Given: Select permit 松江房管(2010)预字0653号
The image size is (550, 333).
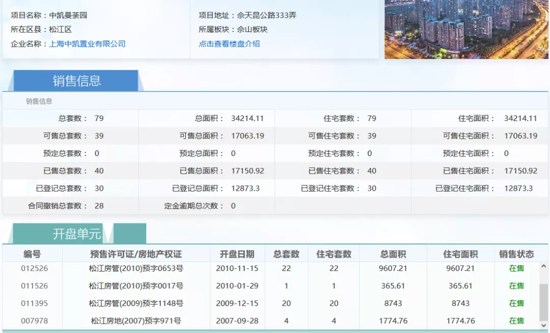Looking at the screenshot, I should point(136,268).
